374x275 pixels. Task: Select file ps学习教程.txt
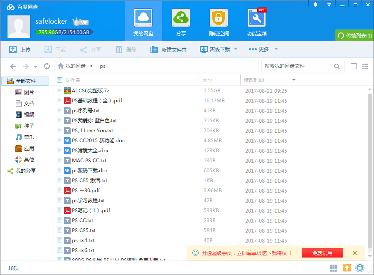(x=88, y=201)
